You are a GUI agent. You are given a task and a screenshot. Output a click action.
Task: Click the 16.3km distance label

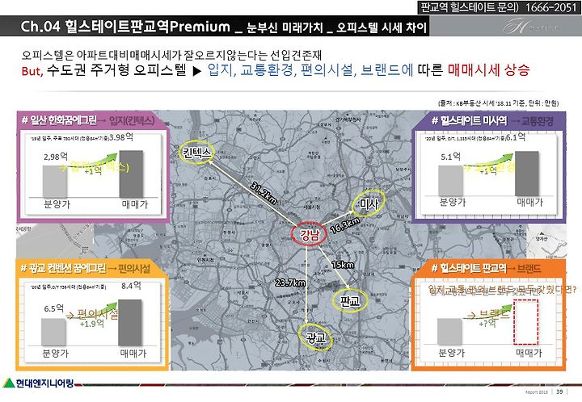pyautogui.click(x=345, y=225)
